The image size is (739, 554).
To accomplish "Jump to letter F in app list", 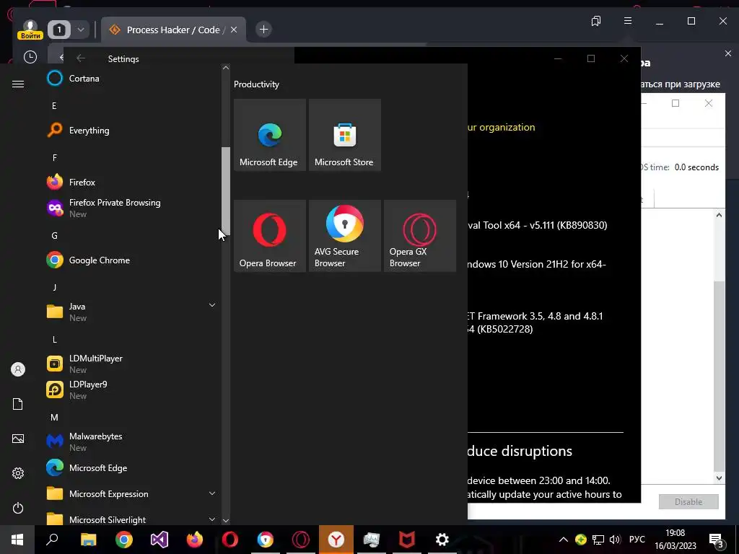I will coord(55,158).
